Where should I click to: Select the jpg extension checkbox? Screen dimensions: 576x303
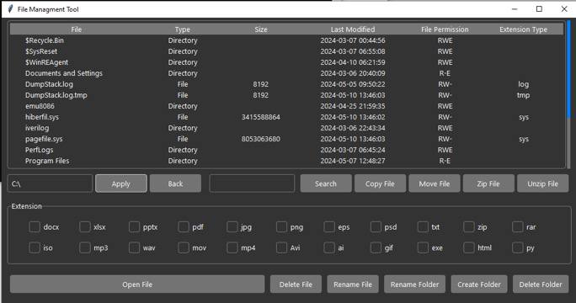[x=232, y=226]
